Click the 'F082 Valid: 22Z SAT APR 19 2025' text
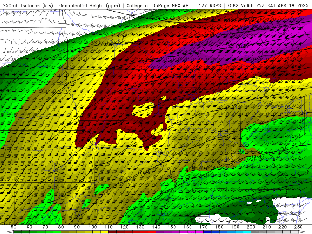This screenshot has height=234, width=312. pyautogui.click(x=268, y=5)
